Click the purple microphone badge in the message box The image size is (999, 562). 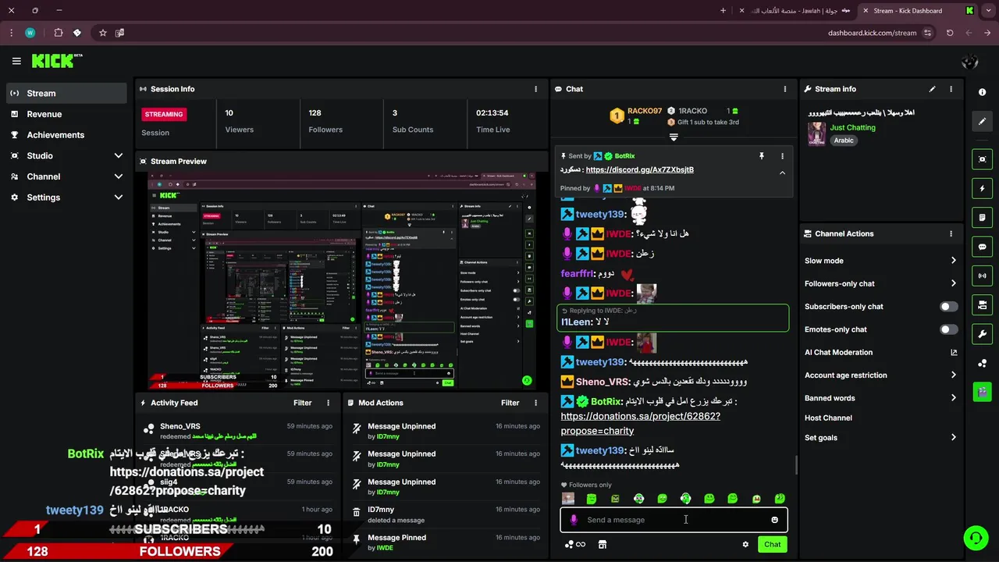pos(574,520)
